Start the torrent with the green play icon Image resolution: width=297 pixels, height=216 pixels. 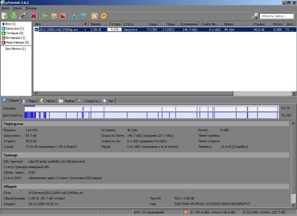coord(45,16)
